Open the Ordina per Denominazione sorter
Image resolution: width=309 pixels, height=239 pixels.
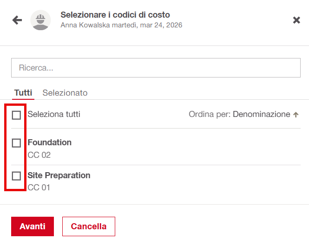(261, 114)
